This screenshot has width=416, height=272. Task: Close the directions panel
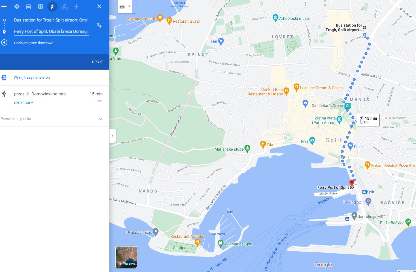tap(99, 7)
